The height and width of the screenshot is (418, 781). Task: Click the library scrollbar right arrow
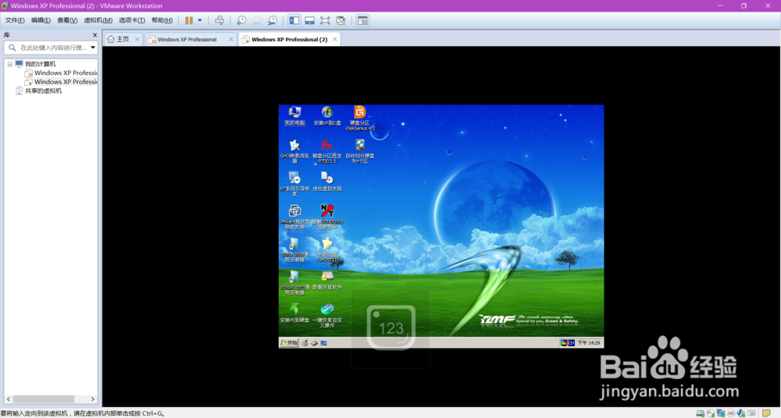(93, 399)
